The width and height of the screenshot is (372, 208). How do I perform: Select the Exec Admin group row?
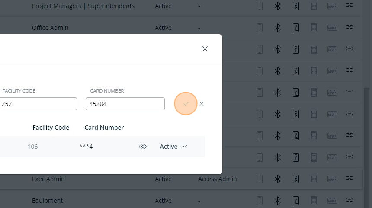click(48, 179)
